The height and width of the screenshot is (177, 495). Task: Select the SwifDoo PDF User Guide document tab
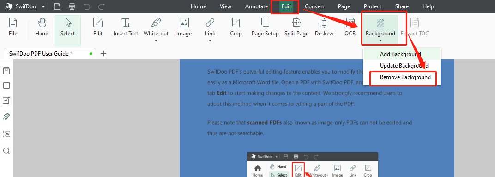click(x=50, y=53)
